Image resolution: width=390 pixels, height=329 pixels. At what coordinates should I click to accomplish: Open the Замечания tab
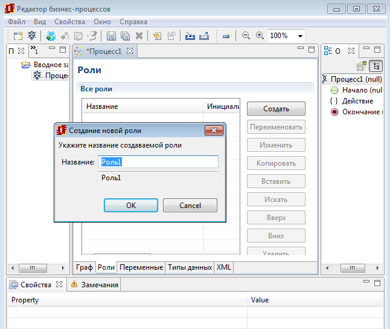click(95, 284)
